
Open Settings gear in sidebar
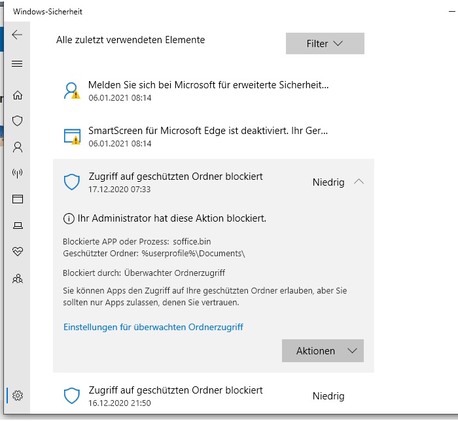coord(18,396)
